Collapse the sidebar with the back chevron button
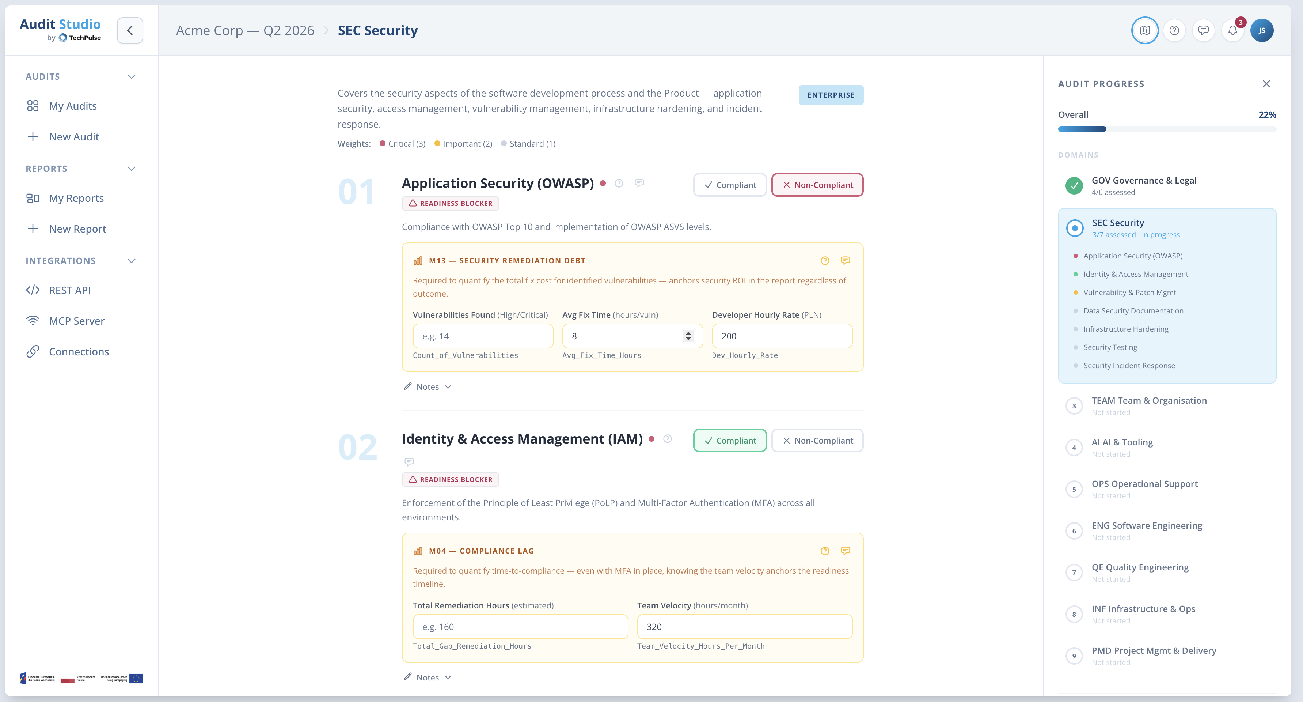The height and width of the screenshot is (702, 1303). coord(130,30)
